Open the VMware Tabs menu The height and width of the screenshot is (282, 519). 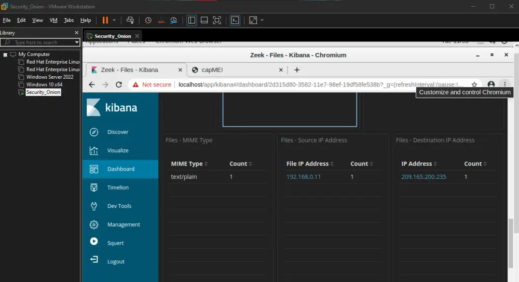69,20
